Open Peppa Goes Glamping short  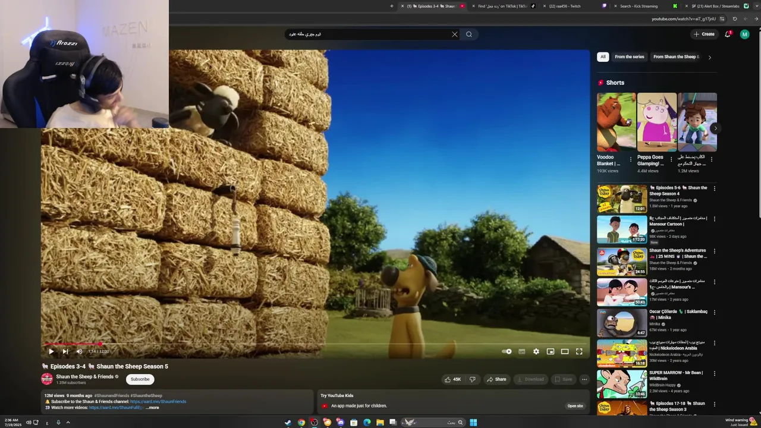tap(656, 122)
